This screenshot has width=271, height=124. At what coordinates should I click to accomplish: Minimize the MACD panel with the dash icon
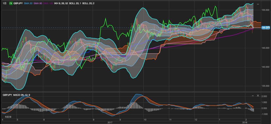tap(253, 95)
